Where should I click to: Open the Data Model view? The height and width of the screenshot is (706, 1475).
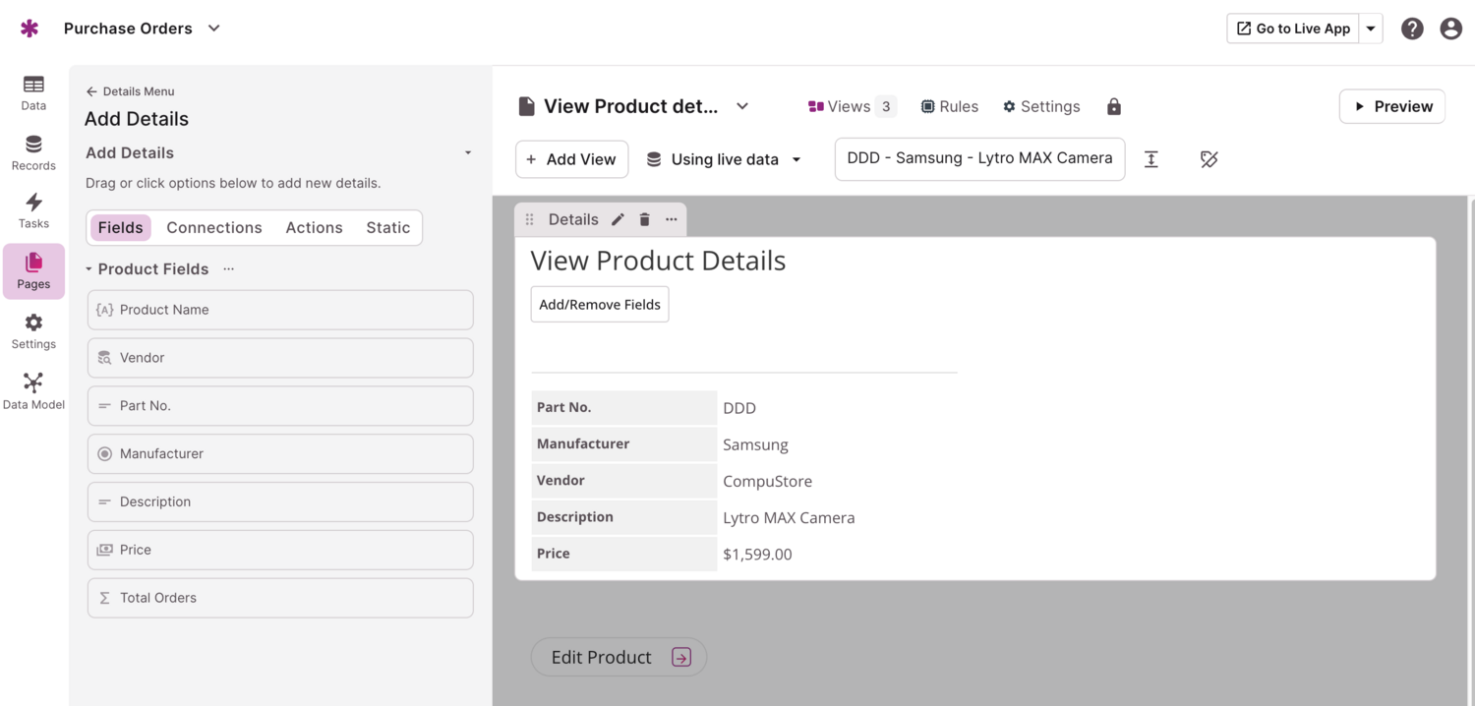[x=33, y=390]
